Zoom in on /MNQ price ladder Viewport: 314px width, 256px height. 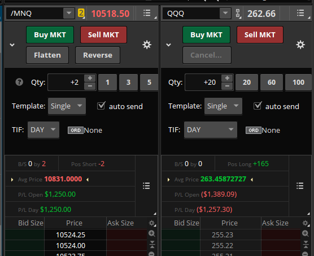tap(152, 233)
